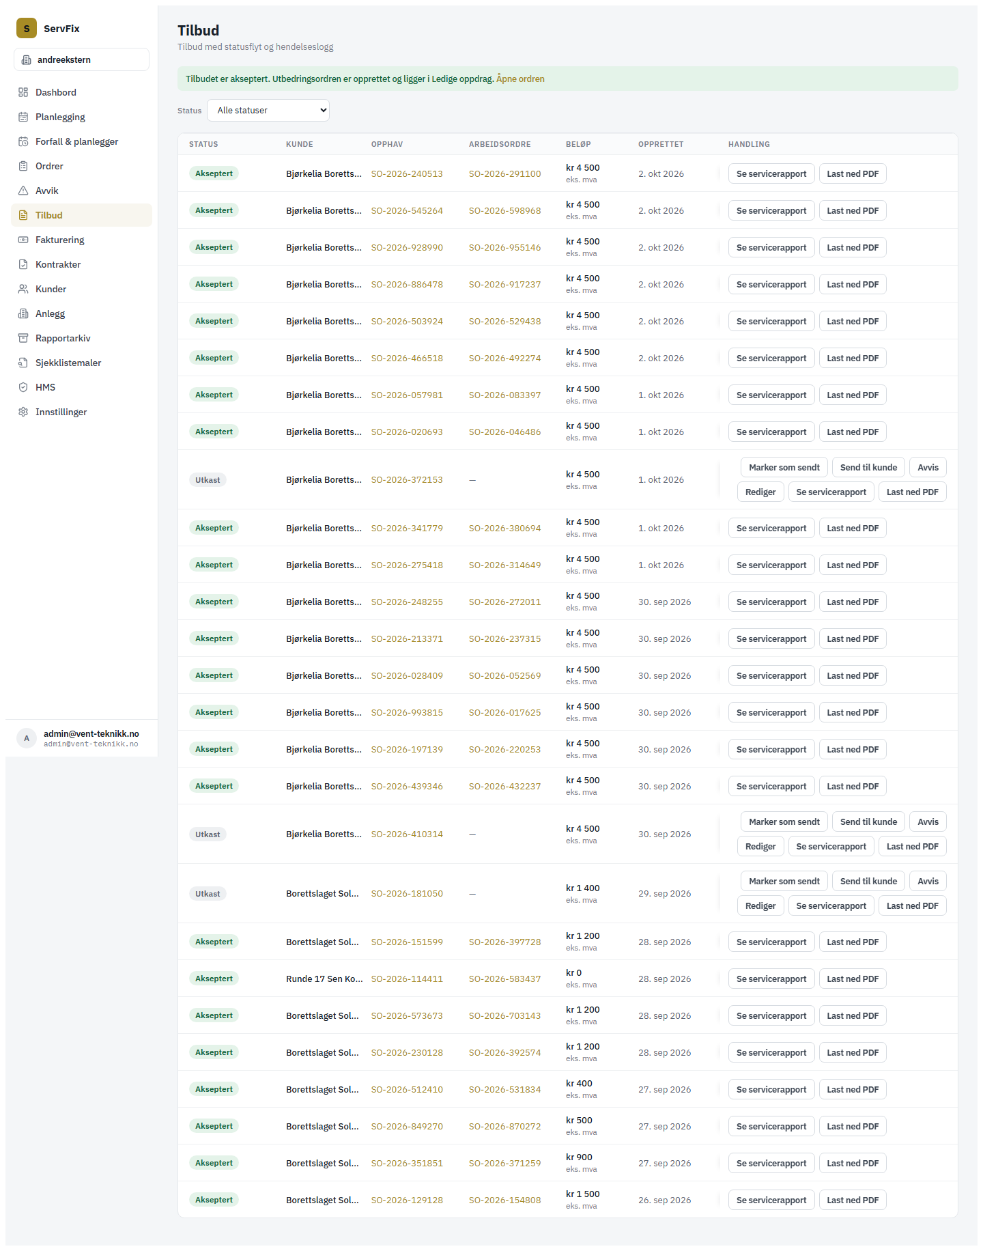Open the Dashbord icon in sidebar

coord(23,92)
